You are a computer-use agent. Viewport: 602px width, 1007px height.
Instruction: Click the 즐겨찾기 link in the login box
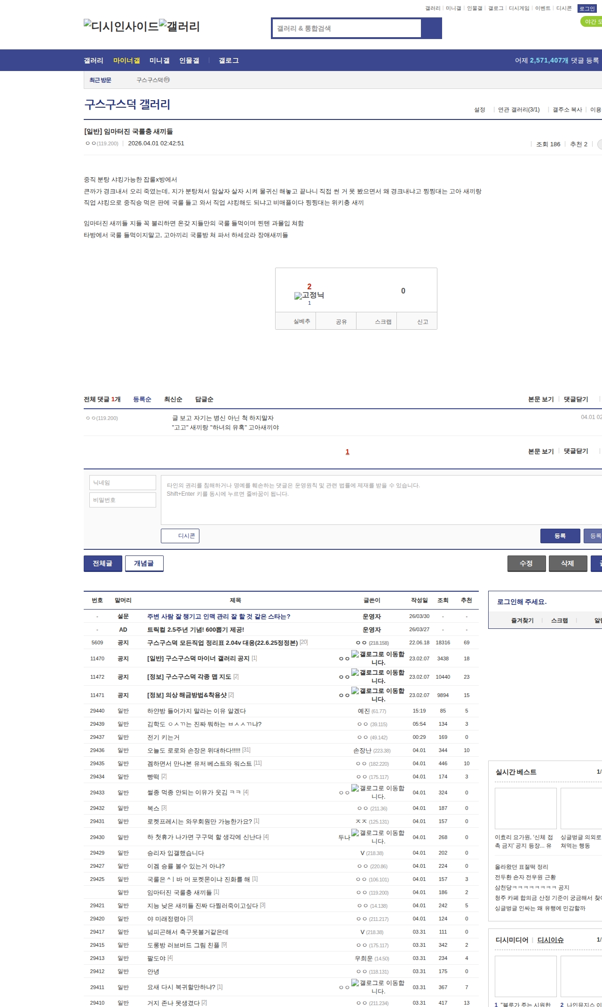(523, 620)
